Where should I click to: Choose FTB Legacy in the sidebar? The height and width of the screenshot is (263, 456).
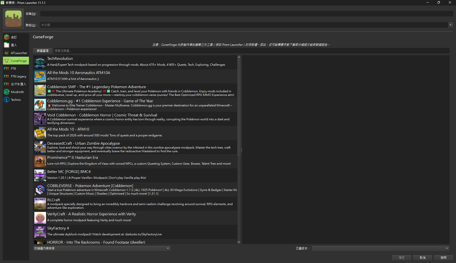point(16,76)
